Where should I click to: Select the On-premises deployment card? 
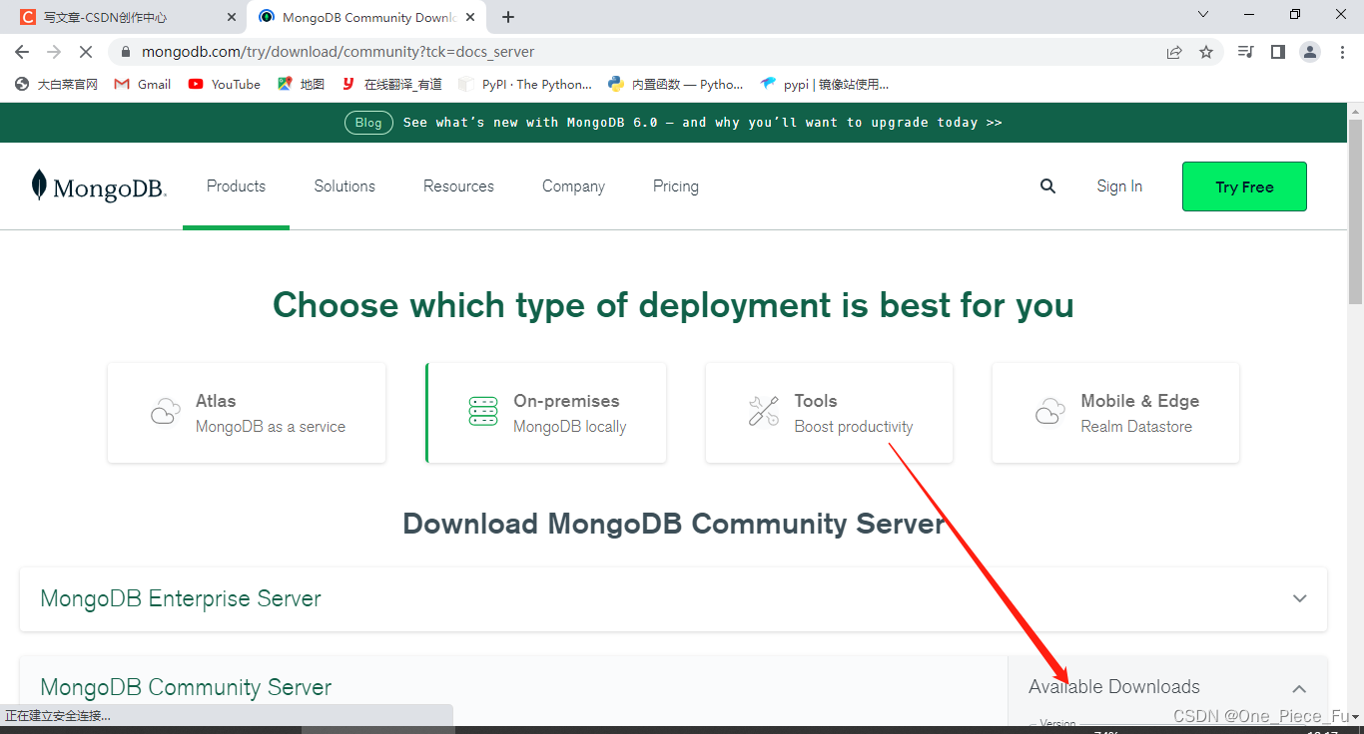546,413
